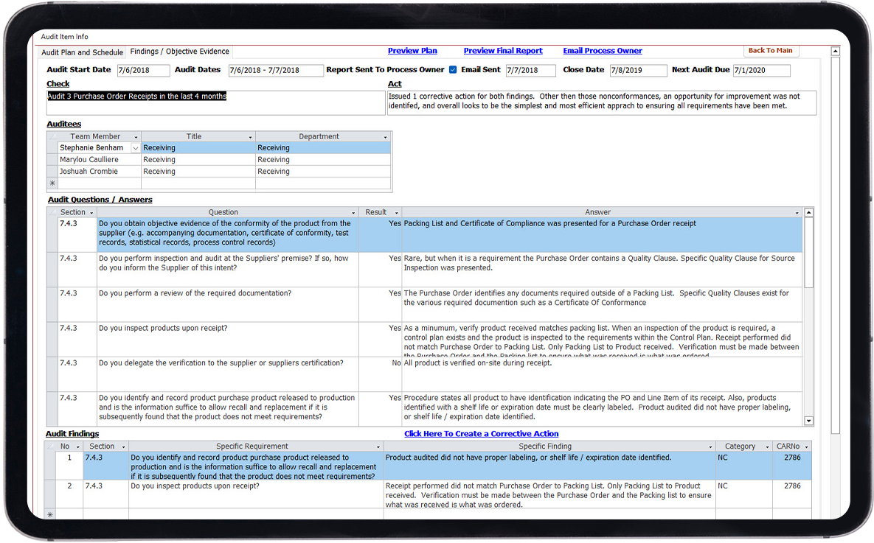Click the Audit Findings heading
Screen dimensions: 874x543
[x=72, y=434]
